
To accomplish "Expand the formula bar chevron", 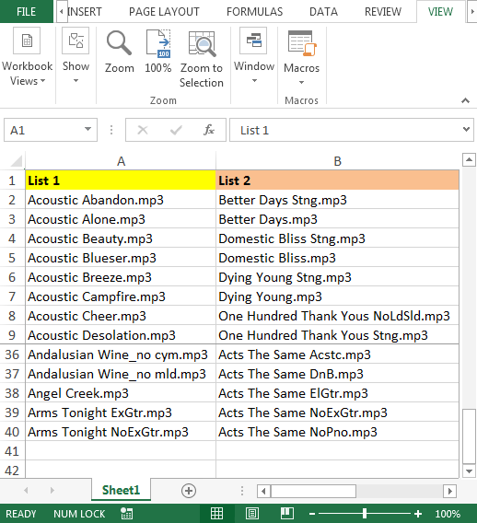I will [x=466, y=129].
